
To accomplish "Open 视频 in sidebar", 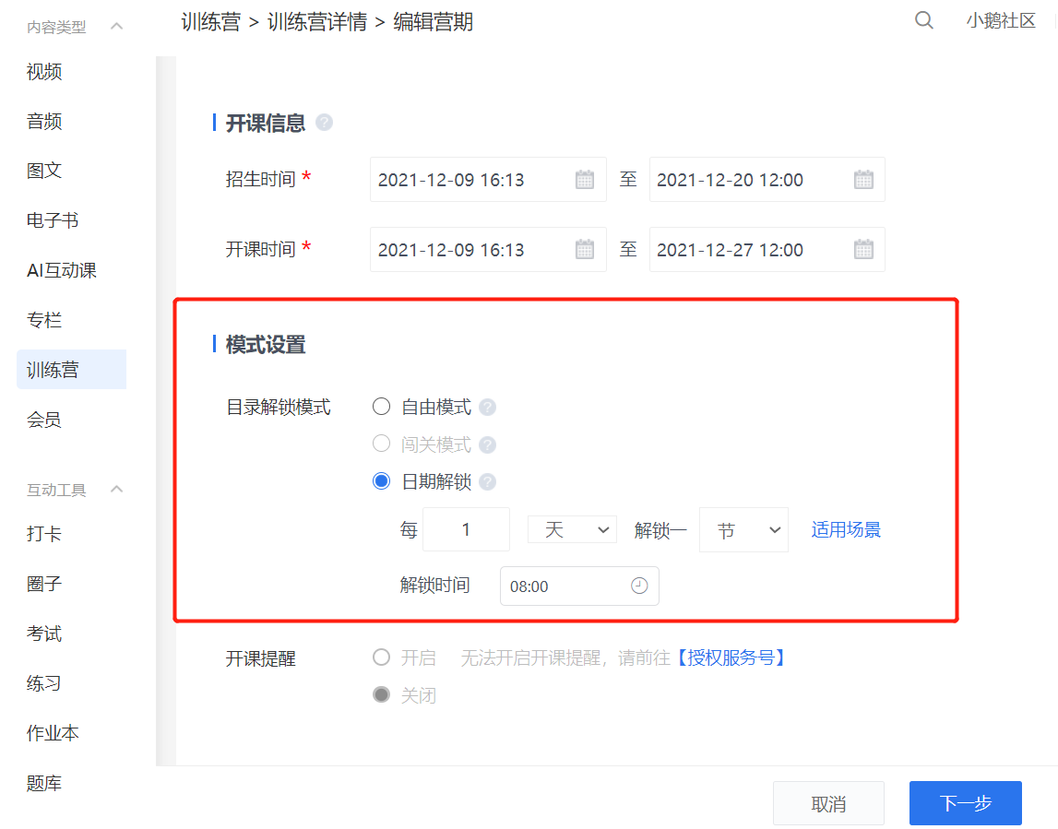I will pos(44,72).
